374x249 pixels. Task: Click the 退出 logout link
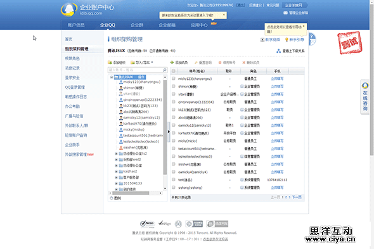241,5
